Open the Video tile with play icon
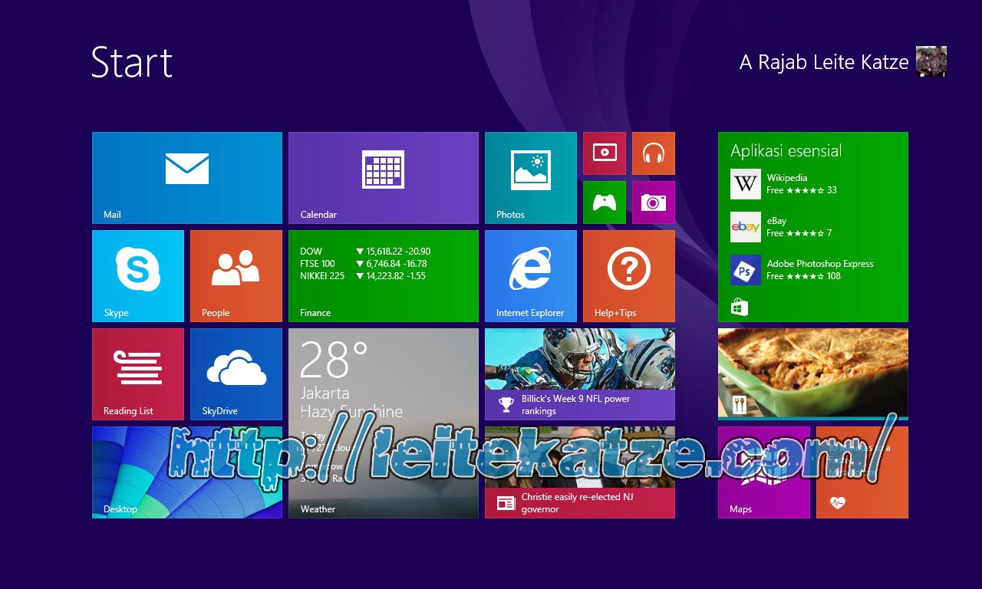The height and width of the screenshot is (589, 982). tap(605, 153)
